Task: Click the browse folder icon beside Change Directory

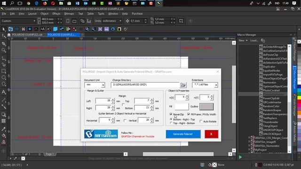Action: (183, 84)
